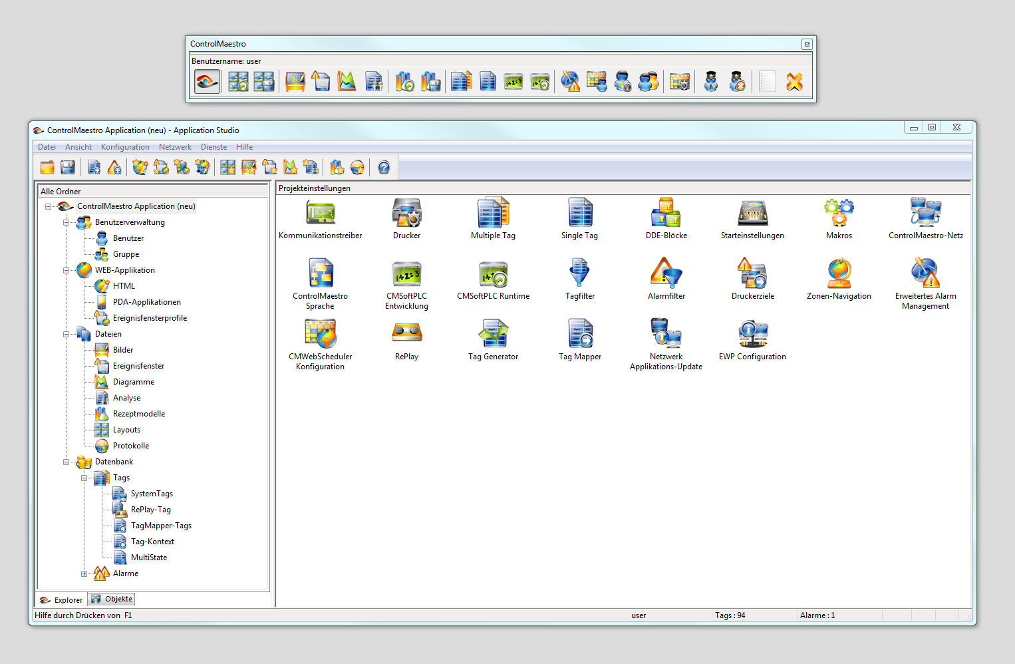Select HTML under WEB-Applikation
This screenshot has height=664, width=1015.
(x=124, y=286)
